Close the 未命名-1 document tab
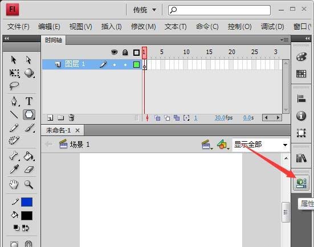 (78, 130)
